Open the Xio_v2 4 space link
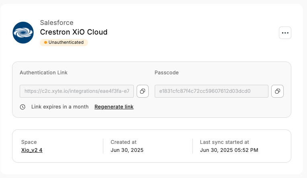 point(32,150)
